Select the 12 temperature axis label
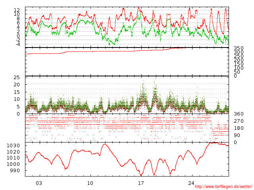Viewport: 254px width, 190px height. click(17, 10)
